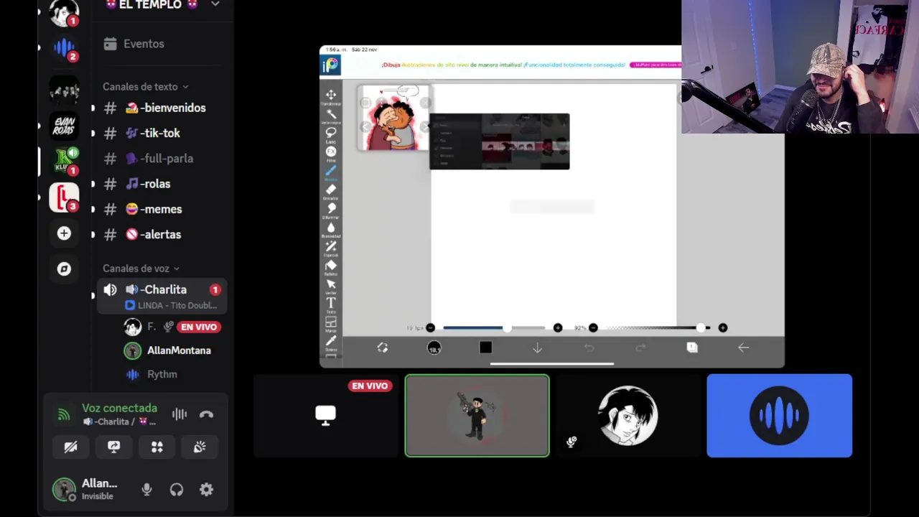Image resolution: width=919 pixels, height=517 pixels.
Task: Decrease brush thickness with minus button
Action: click(430, 328)
